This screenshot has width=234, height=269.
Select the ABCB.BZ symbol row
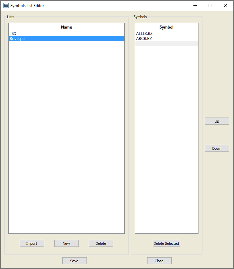144,39
